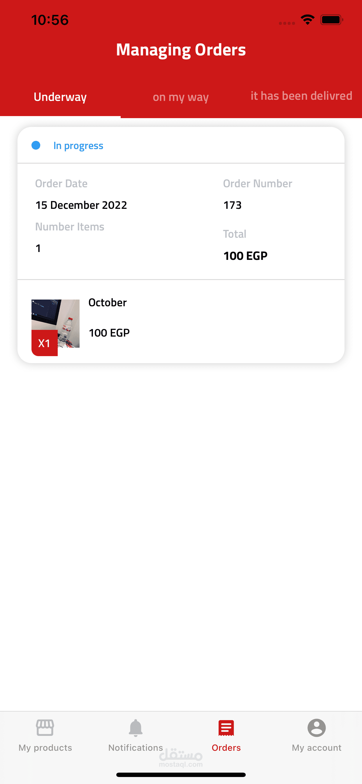This screenshot has width=362, height=784.
Task: Tap the red X1 quantity badge
Action: [x=44, y=343]
